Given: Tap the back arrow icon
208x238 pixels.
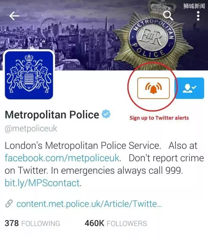Looking at the screenshot, I should tap(14, 16).
